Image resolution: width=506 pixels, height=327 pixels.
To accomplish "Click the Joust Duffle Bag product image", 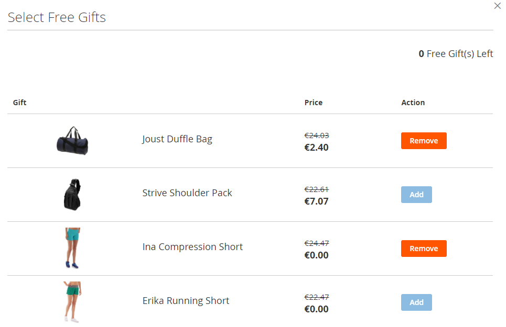I will point(72,140).
